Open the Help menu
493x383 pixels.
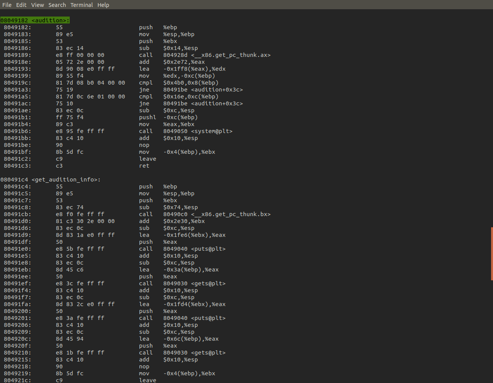tap(103, 5)
